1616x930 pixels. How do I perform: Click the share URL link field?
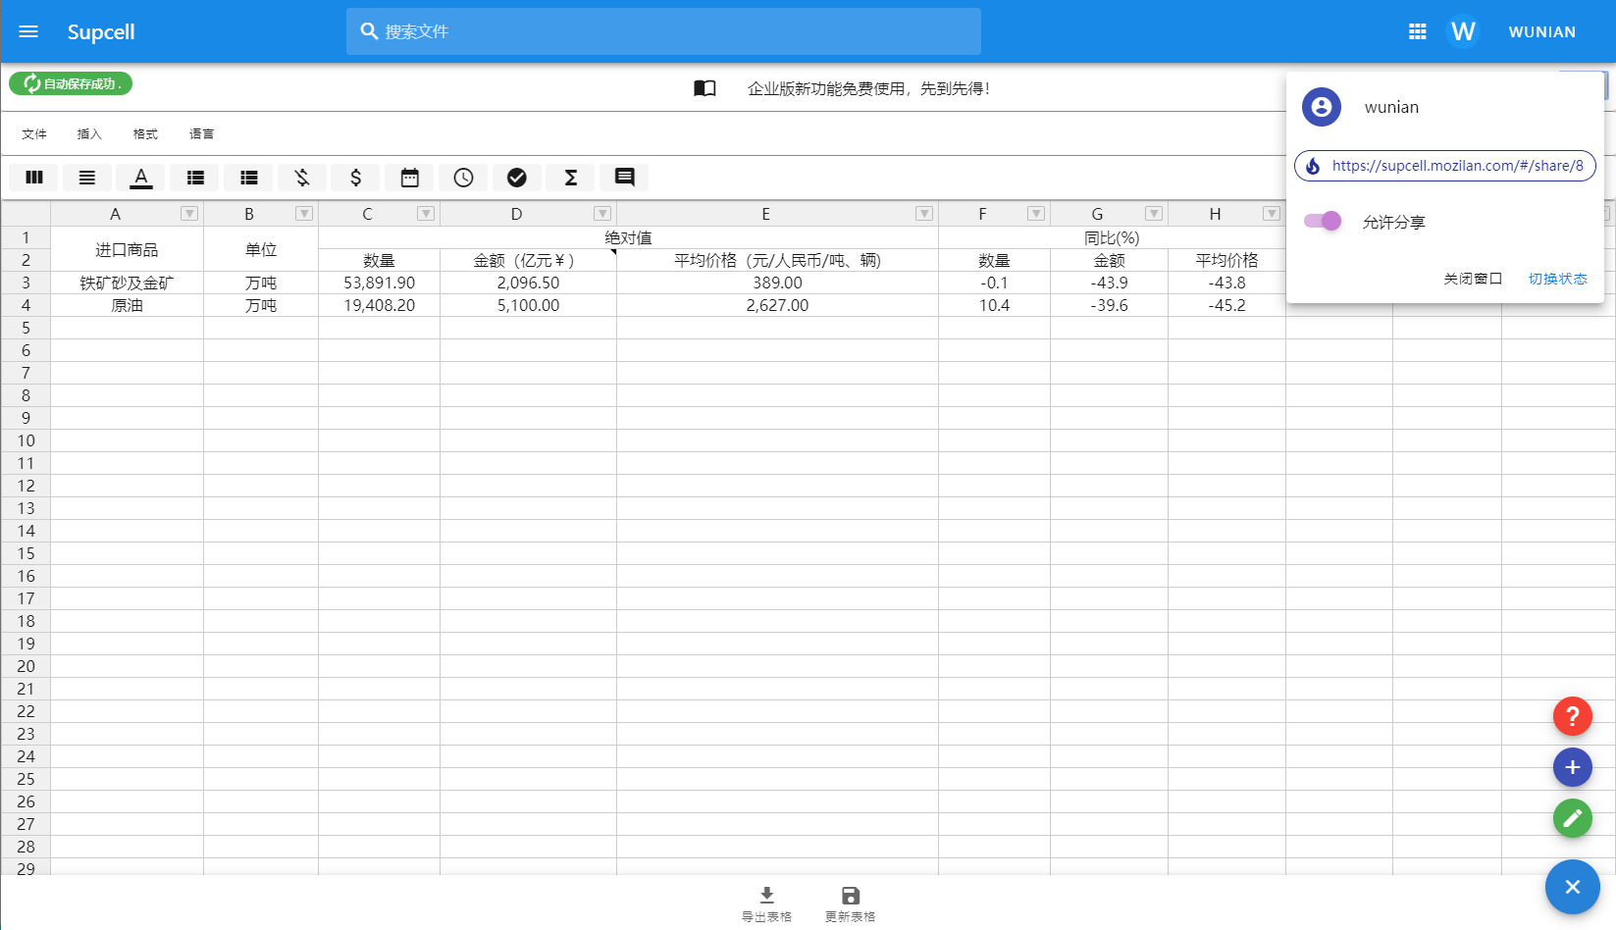[x=1445, y=166]
